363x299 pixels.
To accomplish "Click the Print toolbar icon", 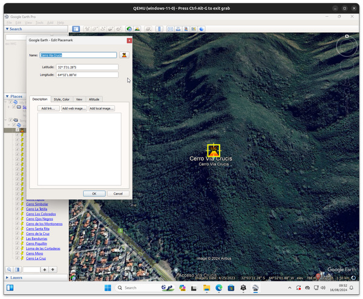I will click(178, 29).
